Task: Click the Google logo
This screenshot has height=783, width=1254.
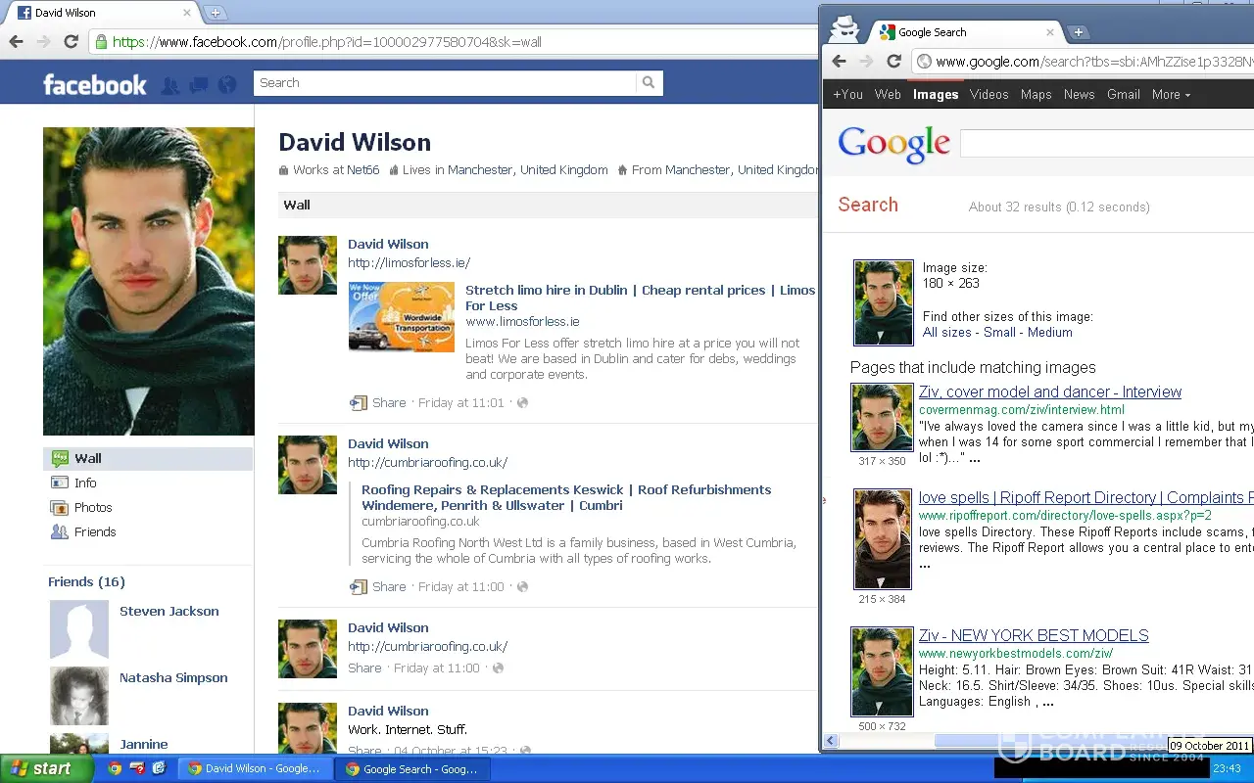Action: click(x=893, y=145)
